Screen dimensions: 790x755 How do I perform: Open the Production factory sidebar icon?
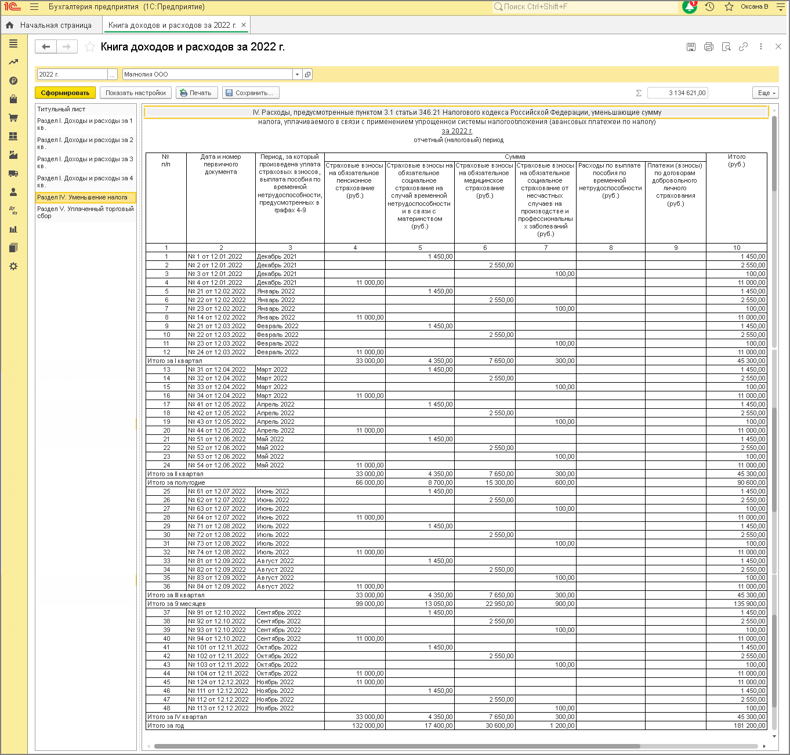[13, 155]
